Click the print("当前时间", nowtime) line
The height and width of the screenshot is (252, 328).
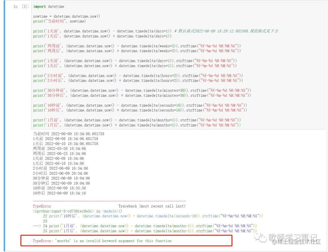click(60, 21)
